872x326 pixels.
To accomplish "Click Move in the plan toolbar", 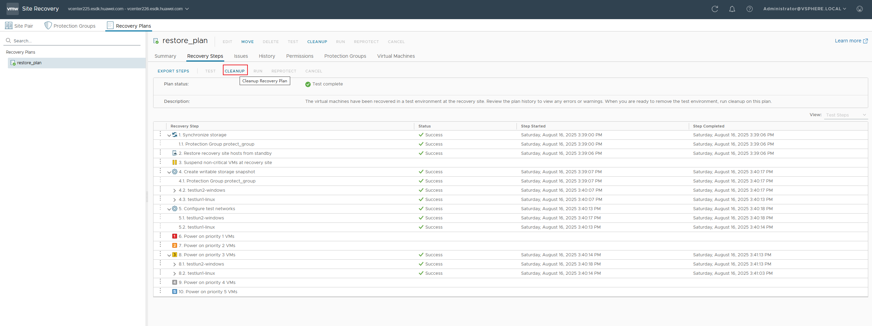I will [247, 42].
